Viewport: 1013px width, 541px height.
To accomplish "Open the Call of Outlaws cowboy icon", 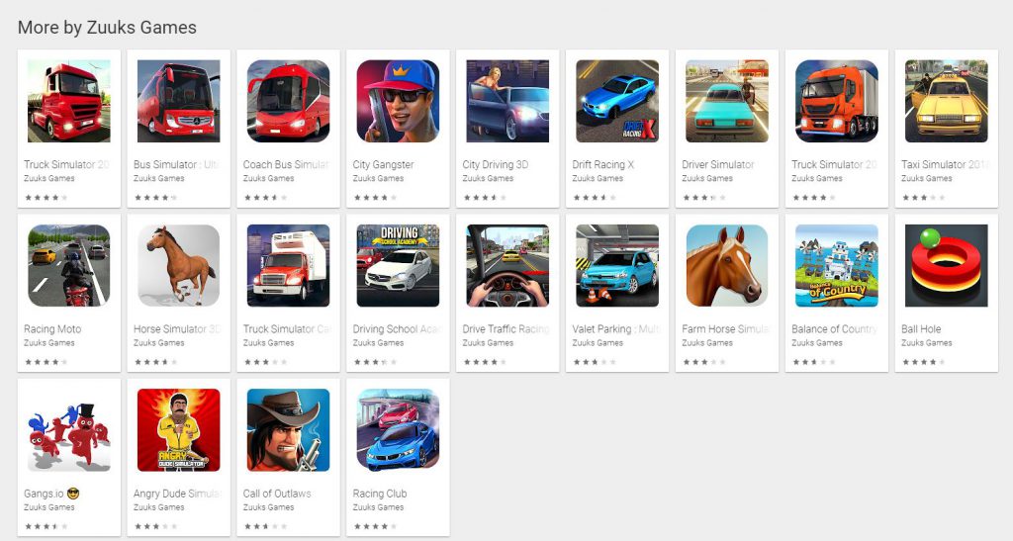I will coord(288,430).
